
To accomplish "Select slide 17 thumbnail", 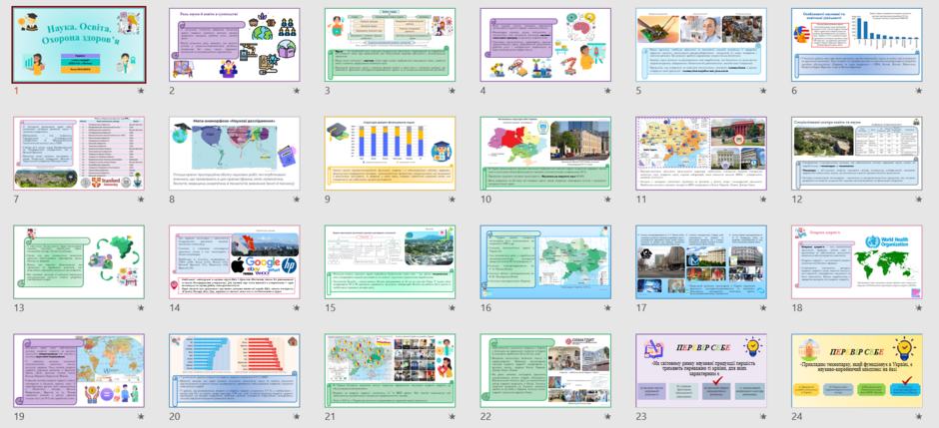I will pyautogui.click(x=701, y=262).
